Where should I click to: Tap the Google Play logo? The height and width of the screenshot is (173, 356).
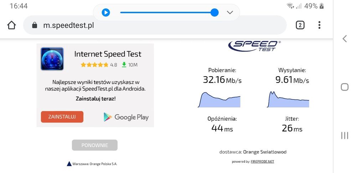coord(126,117)
